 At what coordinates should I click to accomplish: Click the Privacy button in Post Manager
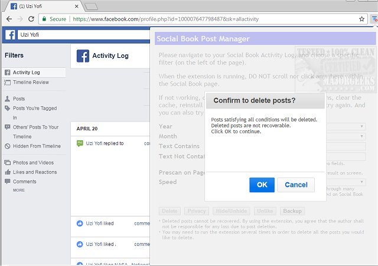(197, 211)
